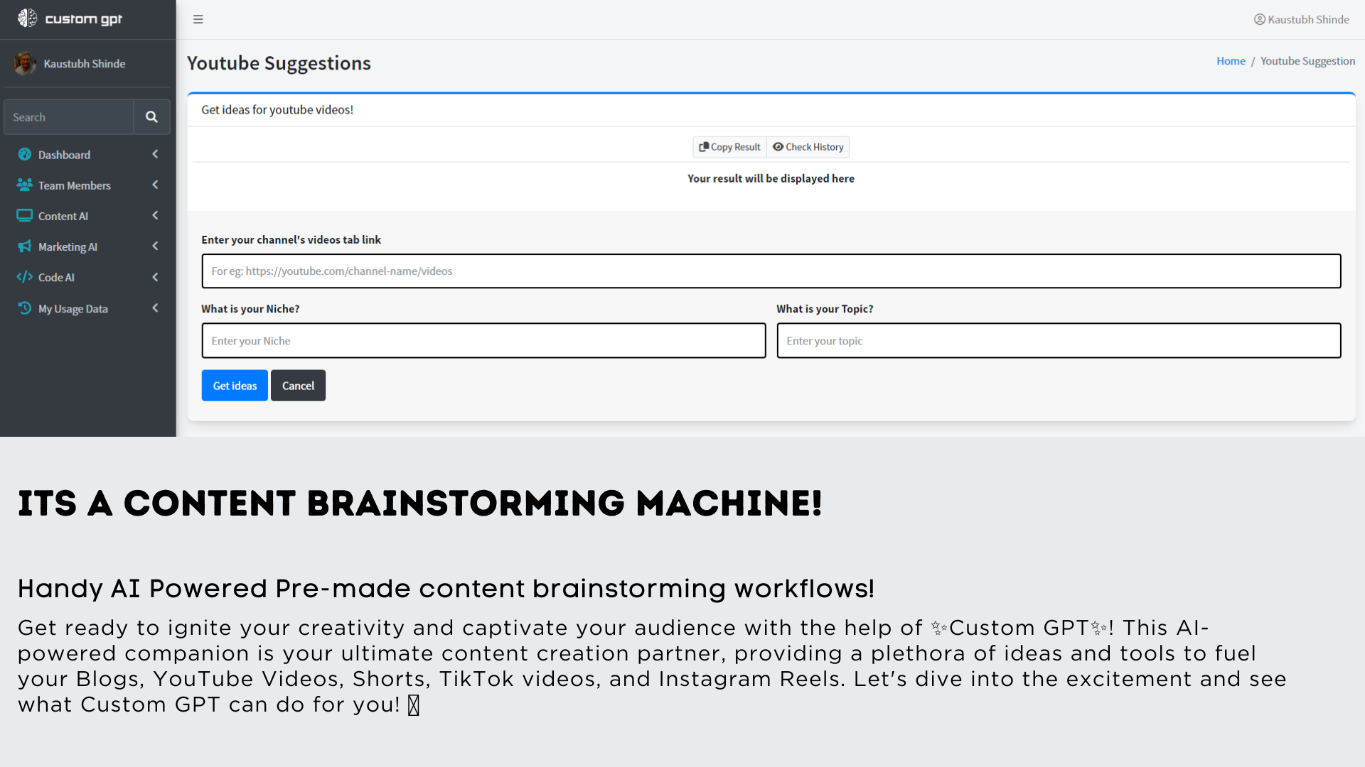The image size is (1365, 767).
Task: Focus the channel videos tab link field
Action: (771, 271)
